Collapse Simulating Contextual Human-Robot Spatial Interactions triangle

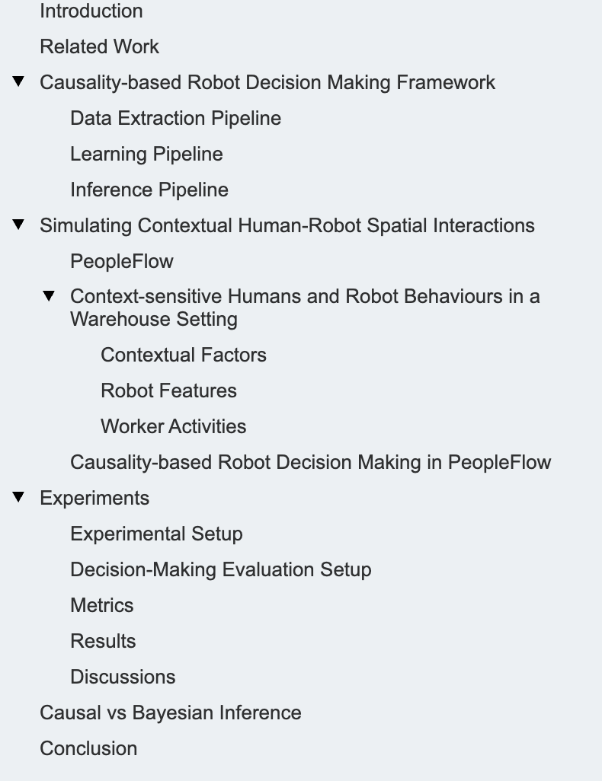(19, 225)
